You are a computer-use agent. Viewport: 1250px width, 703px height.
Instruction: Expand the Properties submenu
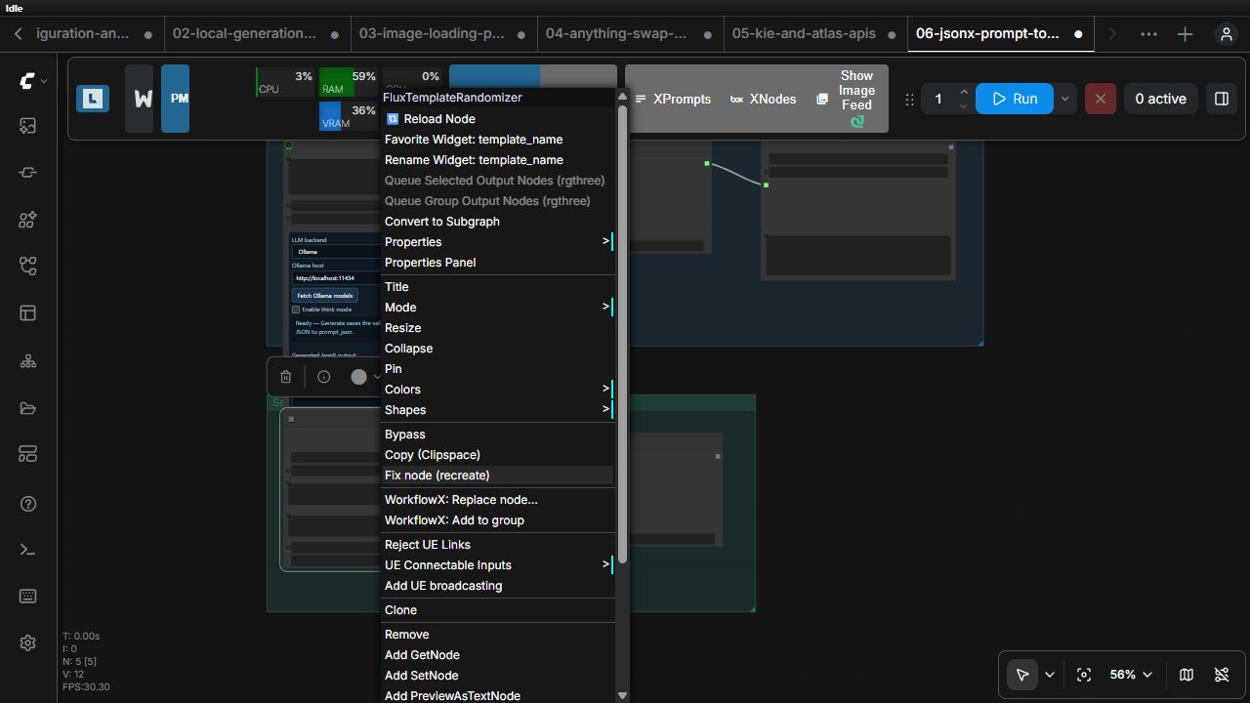click(x=498, y=242)
